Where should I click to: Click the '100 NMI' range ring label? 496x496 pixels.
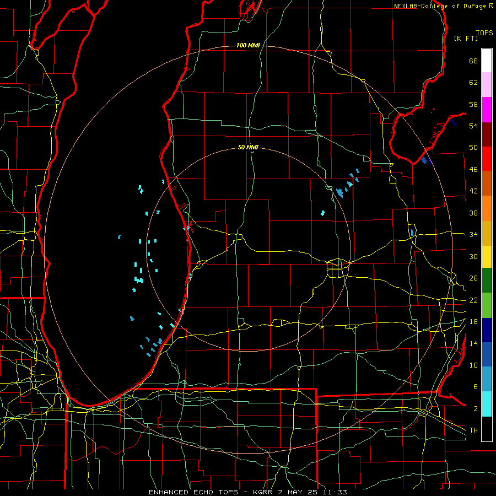pos(248,46)
